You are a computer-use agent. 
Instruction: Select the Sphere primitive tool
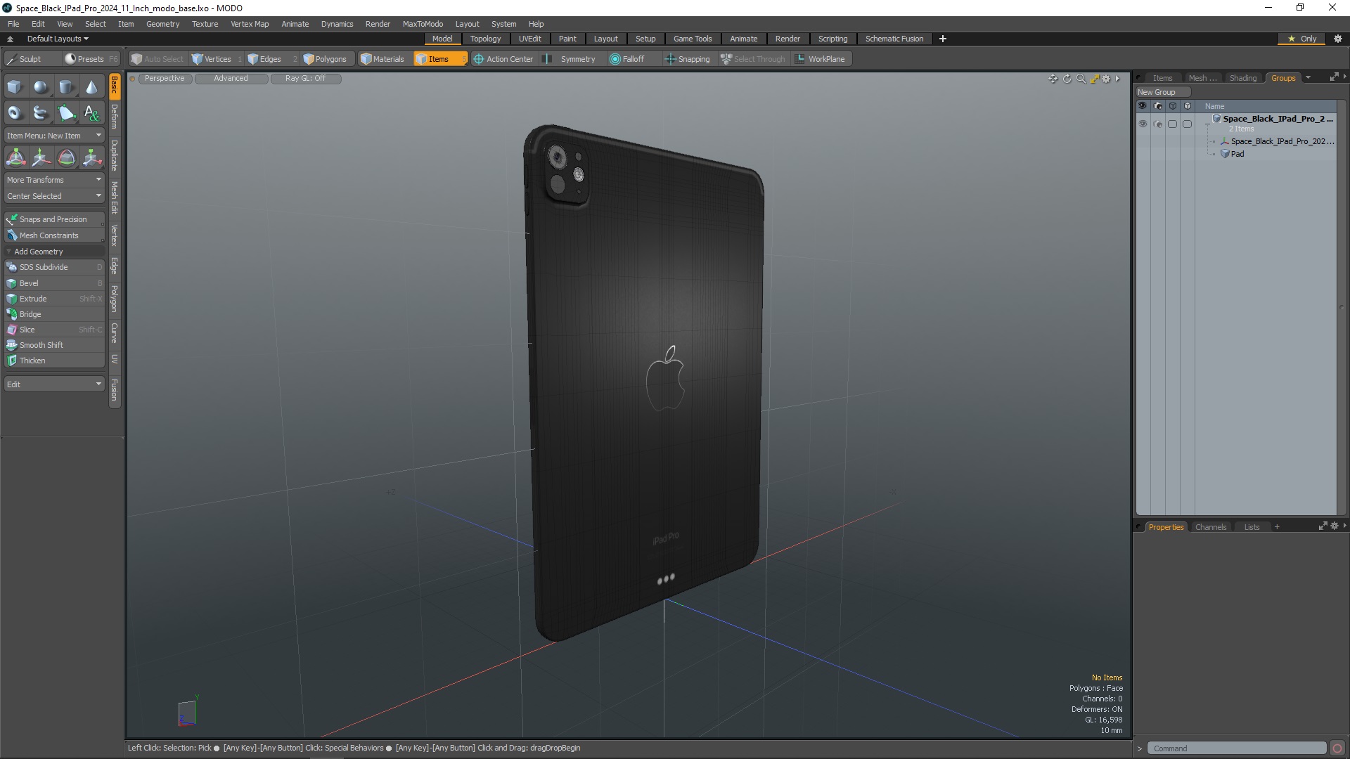click(x=41, y=87)
